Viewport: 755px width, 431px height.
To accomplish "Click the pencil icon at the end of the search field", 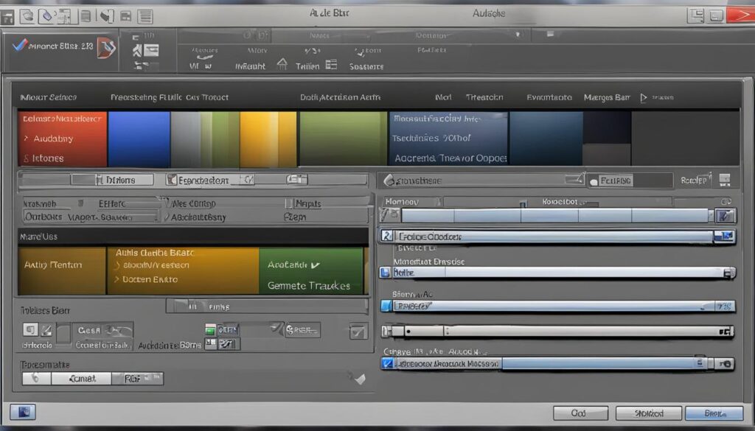I will click(x=574, y=180).
